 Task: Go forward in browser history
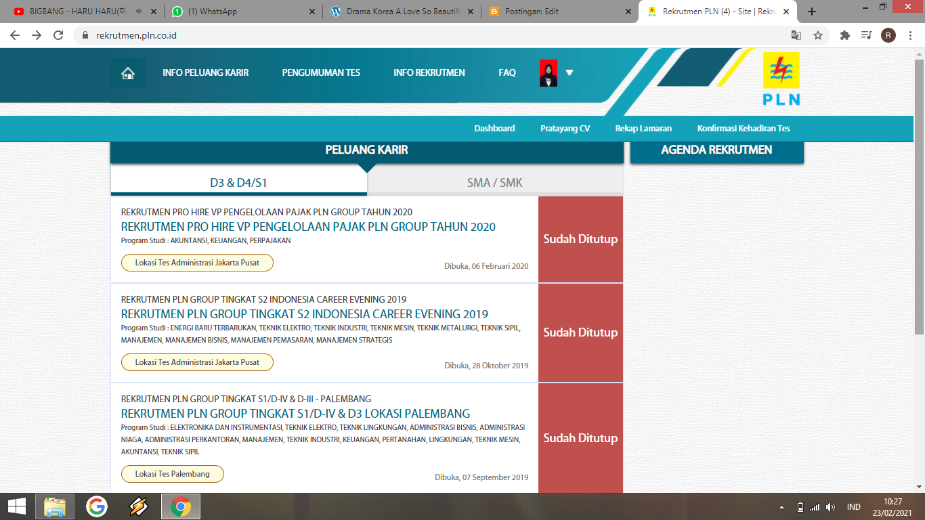pyautogui.click(x=37, y=35)
